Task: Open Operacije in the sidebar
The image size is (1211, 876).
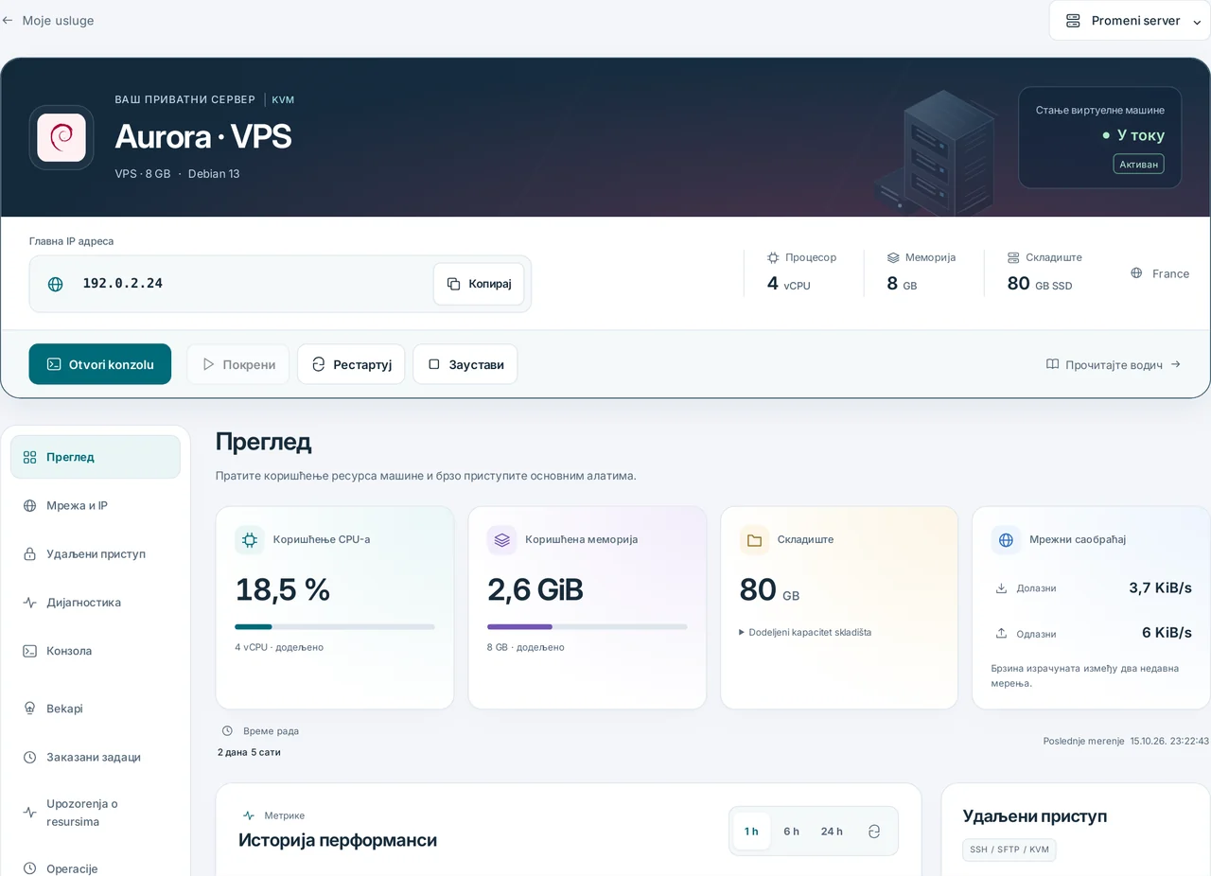Action: point(96,868)
